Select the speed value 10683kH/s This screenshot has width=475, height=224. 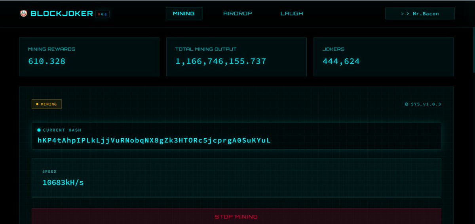pyautogui.click(x=63, y=183)
